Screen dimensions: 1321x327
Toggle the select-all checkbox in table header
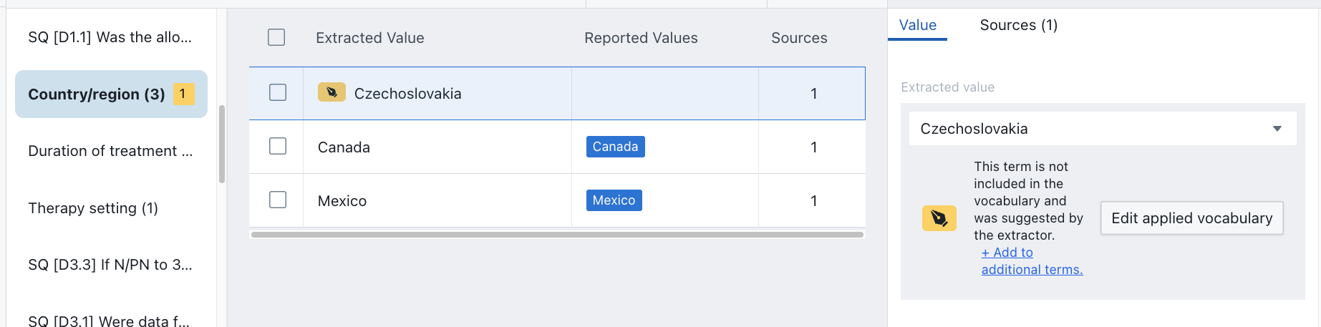tap(276, 37)
